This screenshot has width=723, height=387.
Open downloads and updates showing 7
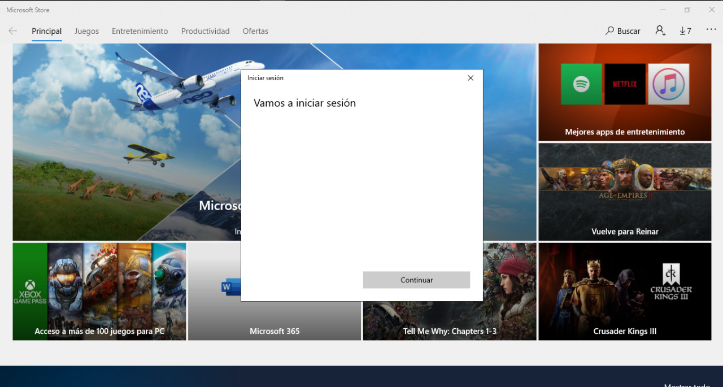point(685,31)
